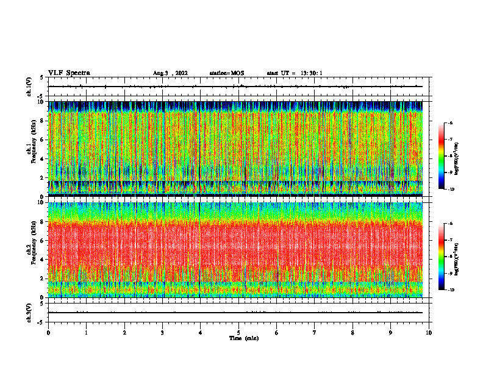Image resolution: width=483 pixels, height=373 pixels.
Task: Click the 'Aug.3 , 2022' date text
Action: (170, 73)
